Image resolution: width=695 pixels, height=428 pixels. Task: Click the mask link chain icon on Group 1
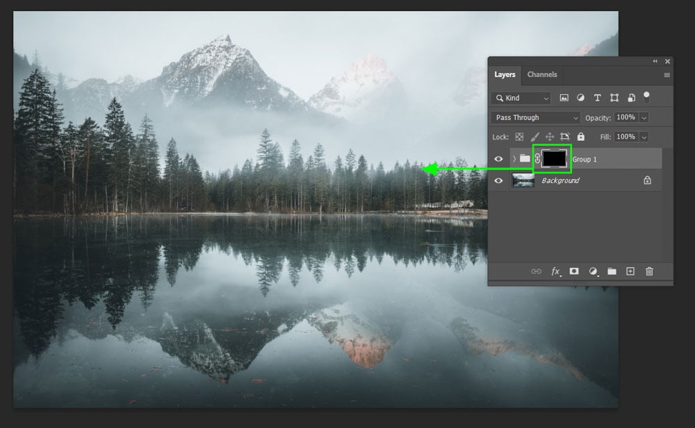[537, 159]
